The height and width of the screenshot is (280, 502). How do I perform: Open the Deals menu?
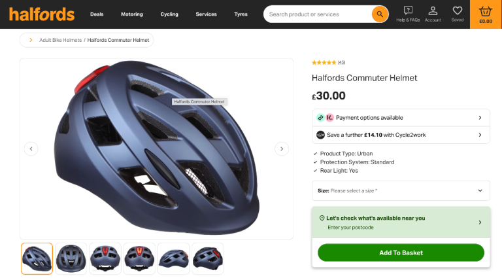coord(97,14)
